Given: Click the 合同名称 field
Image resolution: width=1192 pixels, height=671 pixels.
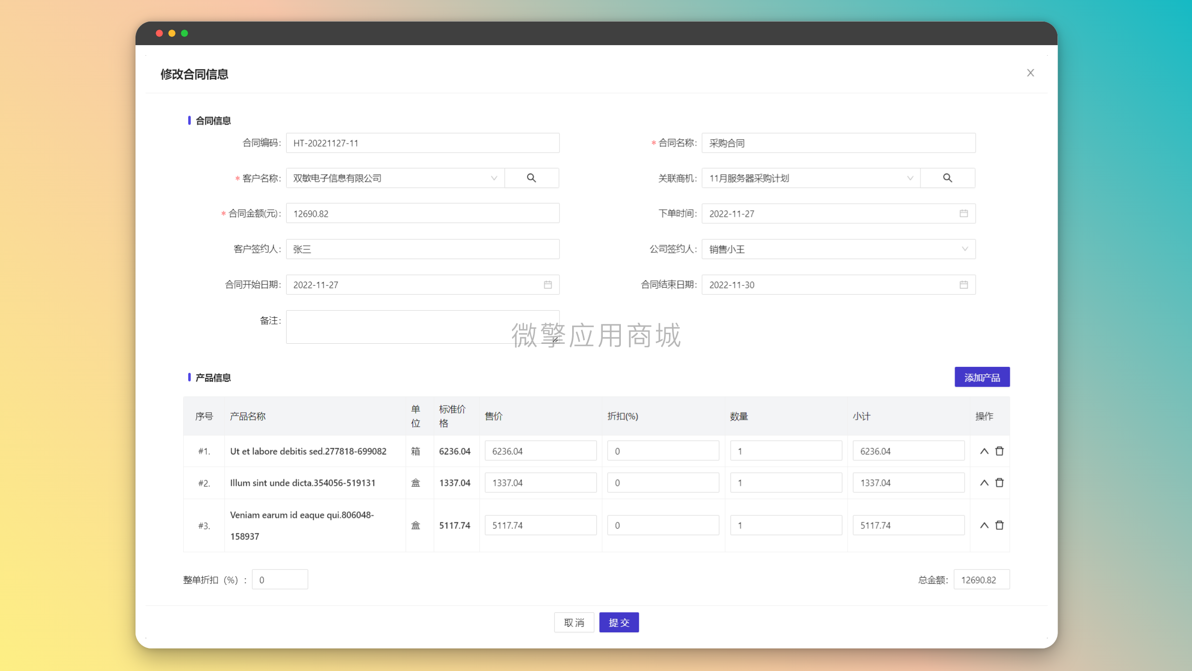Looking at the screenshot, I should pos(838,143).
